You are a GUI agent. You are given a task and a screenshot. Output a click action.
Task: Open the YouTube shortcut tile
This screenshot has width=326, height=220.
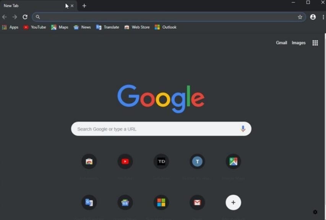(x=125, y=161)
